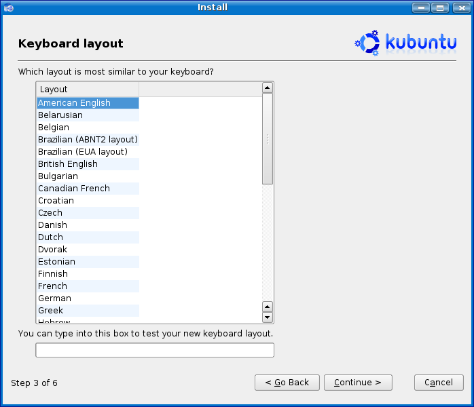Maximize the Install window
The height and width of the screenshot is (407, 474).
(439, 7)
